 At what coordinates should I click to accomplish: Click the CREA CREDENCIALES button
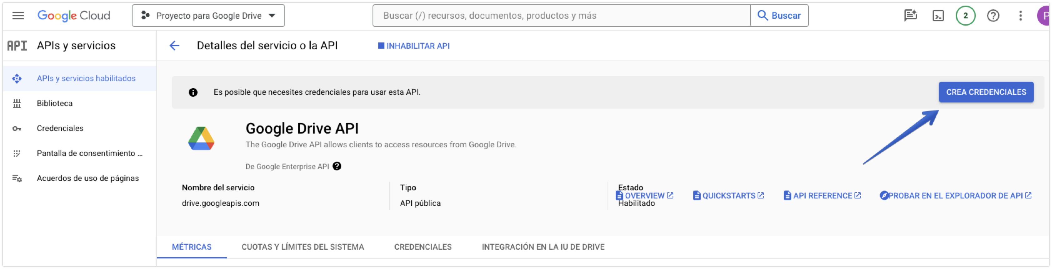tap(986, 92)
